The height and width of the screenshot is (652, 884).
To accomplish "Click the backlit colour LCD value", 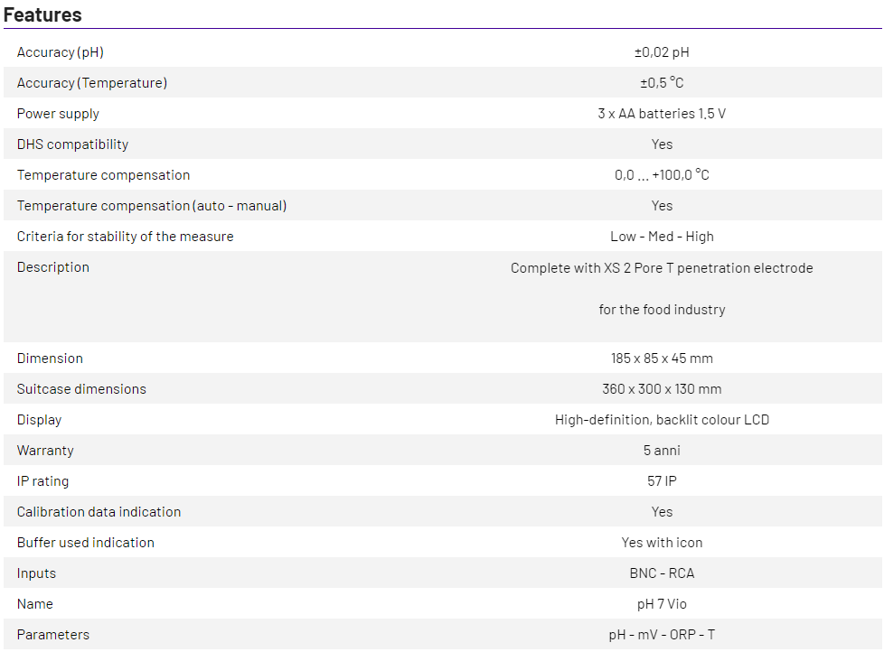I will click(662, 420).
